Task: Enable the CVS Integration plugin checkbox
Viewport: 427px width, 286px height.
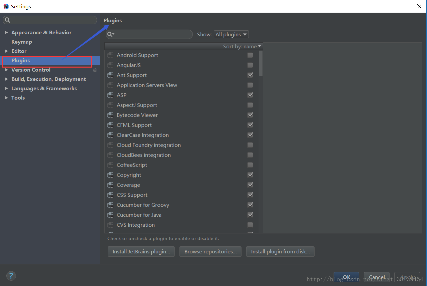Action: [250, 225]
